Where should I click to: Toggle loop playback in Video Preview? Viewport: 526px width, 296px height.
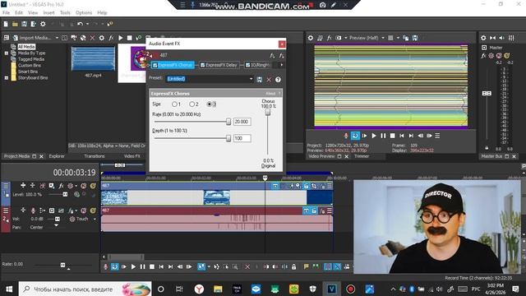coord(355,136)
